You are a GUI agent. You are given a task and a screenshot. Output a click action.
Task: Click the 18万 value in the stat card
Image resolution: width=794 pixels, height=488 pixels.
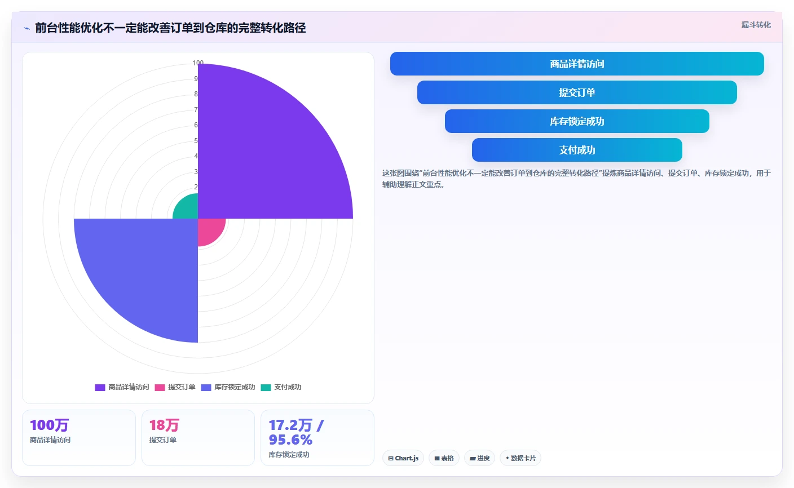pos(164,425)
